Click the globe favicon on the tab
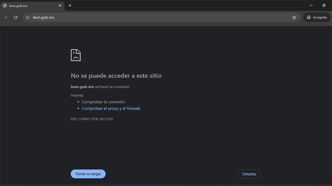The width and height of the screenshot is (332, 186). pos(5,6)
